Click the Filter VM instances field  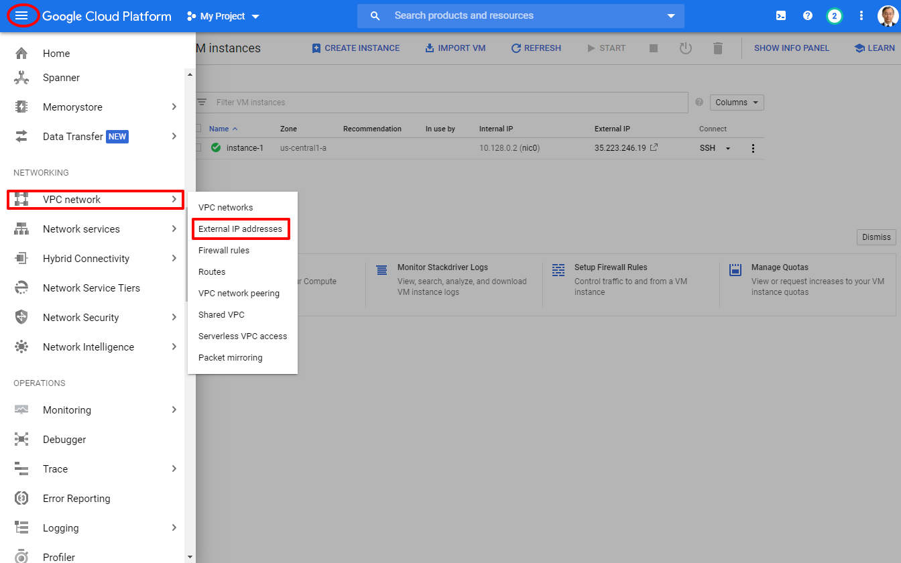pos(441,103)
